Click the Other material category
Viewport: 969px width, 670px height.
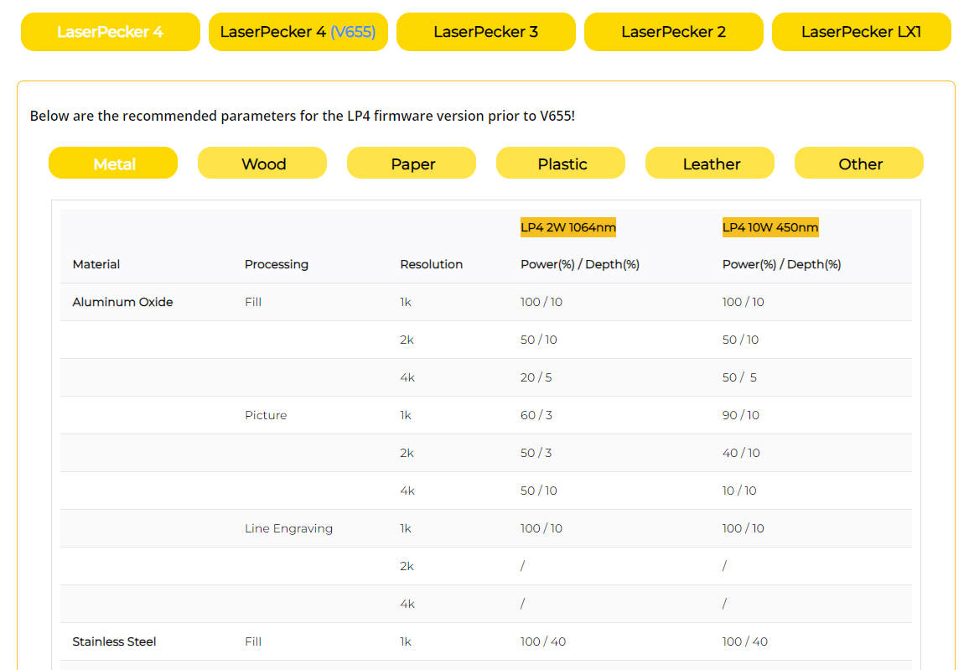tap(859, 164)
